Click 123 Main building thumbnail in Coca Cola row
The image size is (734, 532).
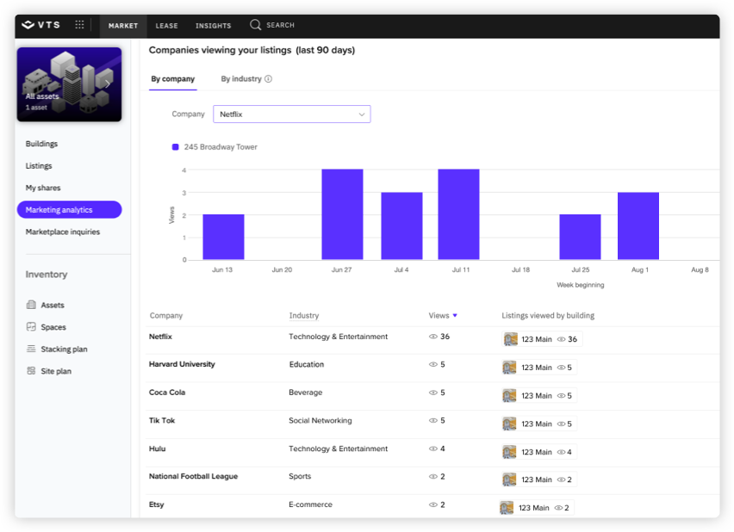pos(509,395)
